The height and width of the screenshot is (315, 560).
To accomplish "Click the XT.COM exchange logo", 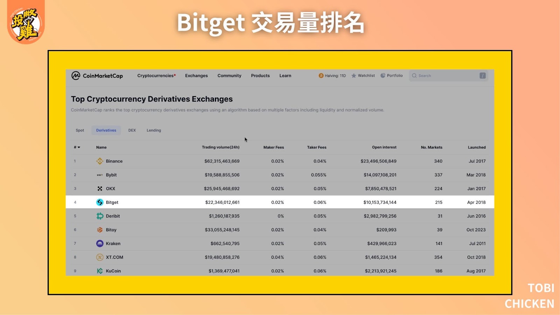I will [x=100, y=257].
